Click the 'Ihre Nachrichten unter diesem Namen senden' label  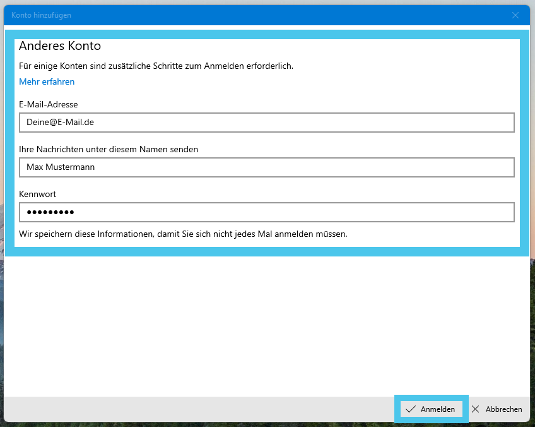coord(109,149)
